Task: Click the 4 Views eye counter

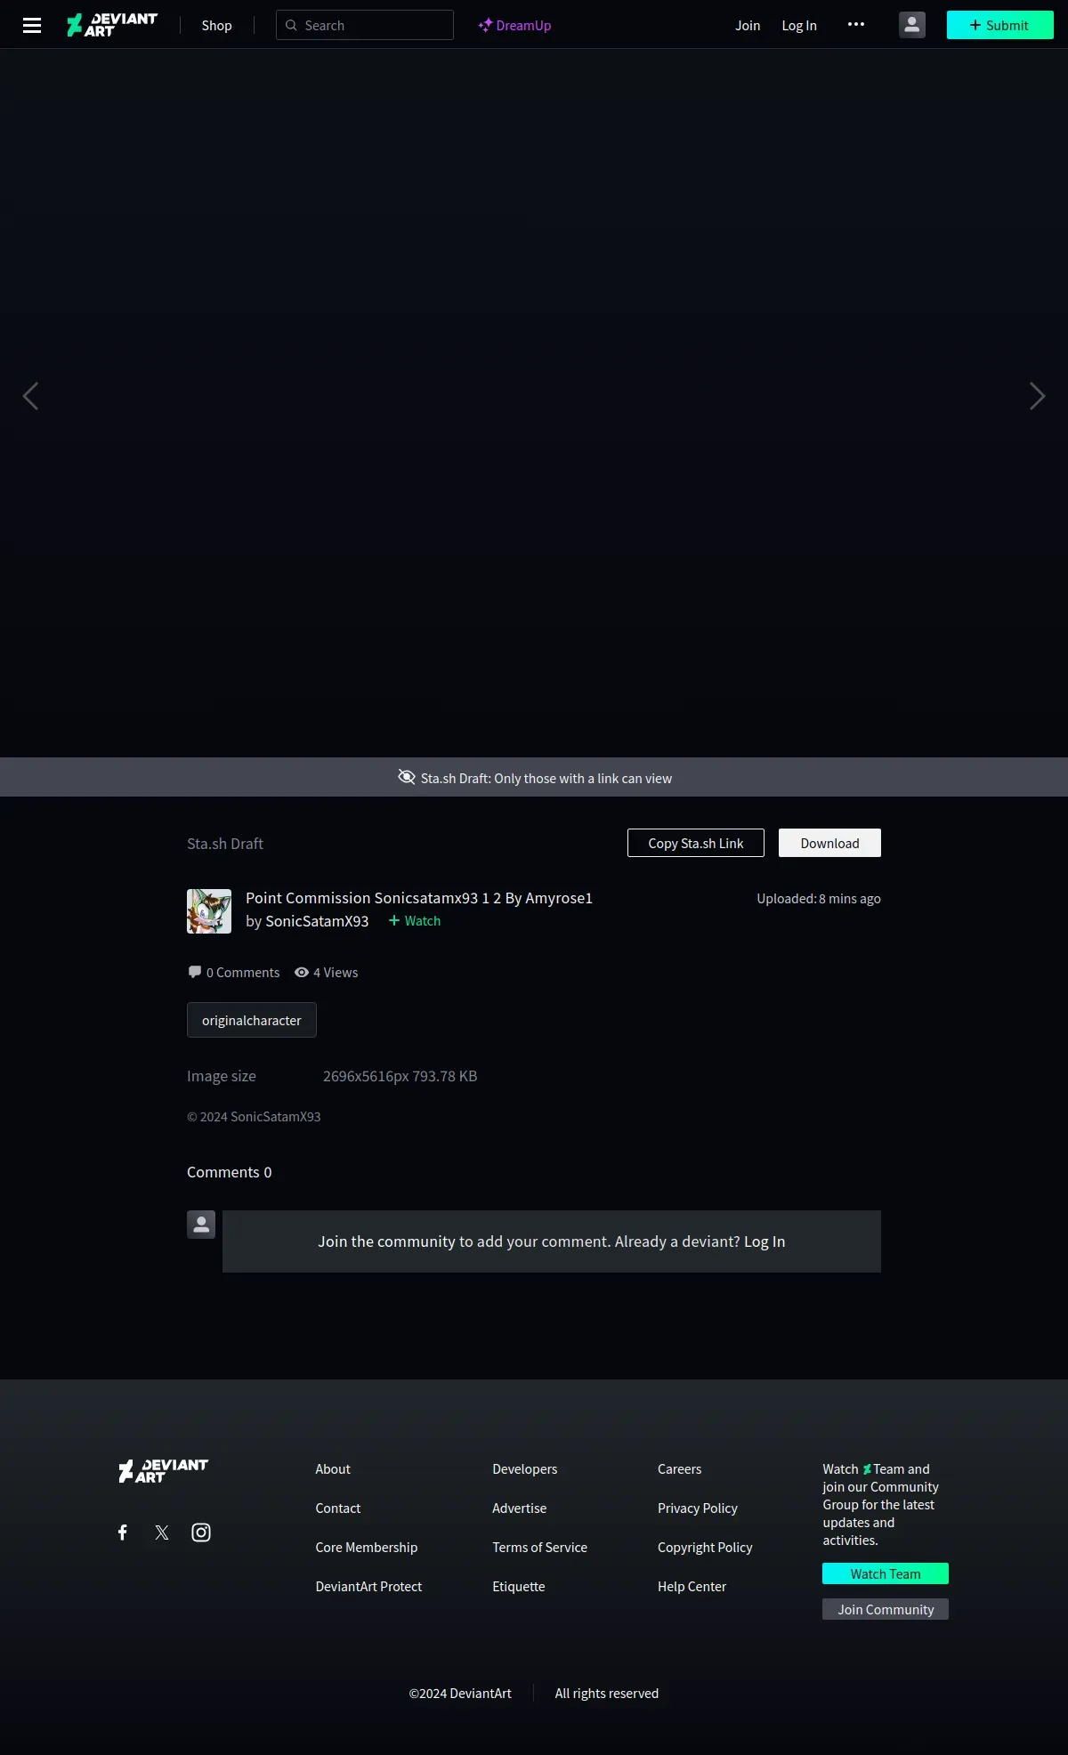Action: 326,973
